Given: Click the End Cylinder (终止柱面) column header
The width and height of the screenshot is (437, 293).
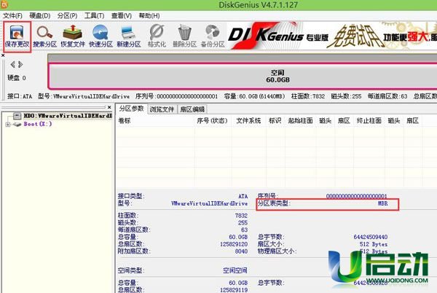Looking at the screenshot, I should click(x=369, y=121).
